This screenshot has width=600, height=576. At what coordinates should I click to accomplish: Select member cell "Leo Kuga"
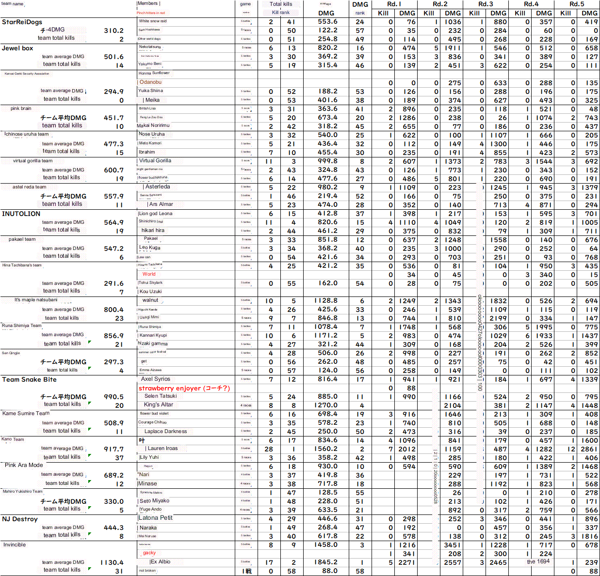tap(149, 248)
